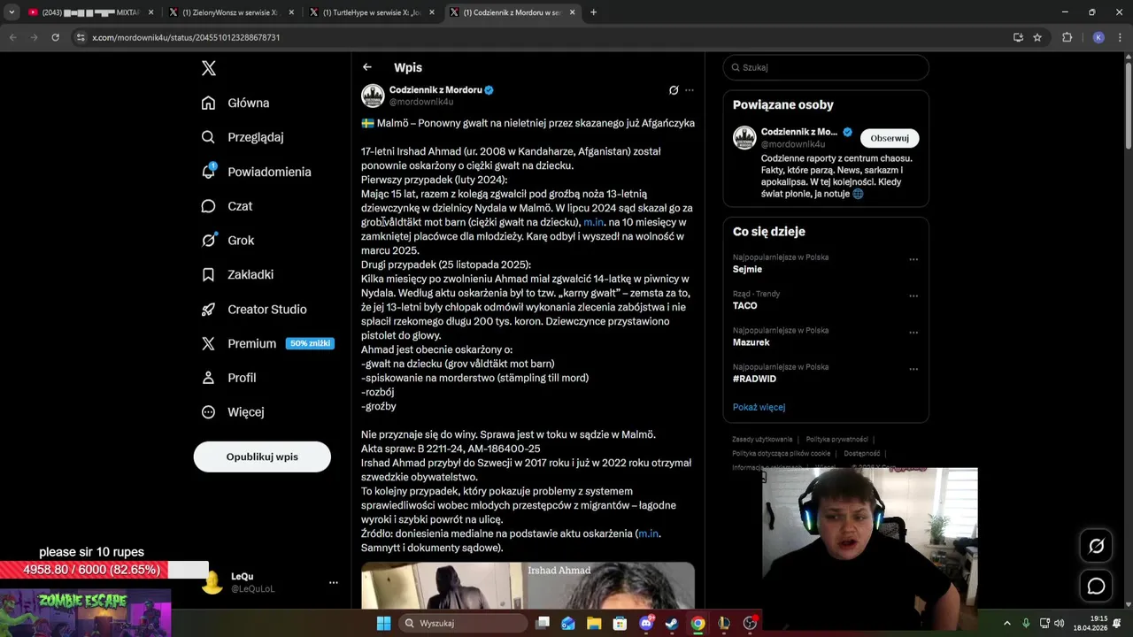Open File Explorer from the taskbar
The height and width of the screenshot is (637, 1133).
click(x=594, y=623)
